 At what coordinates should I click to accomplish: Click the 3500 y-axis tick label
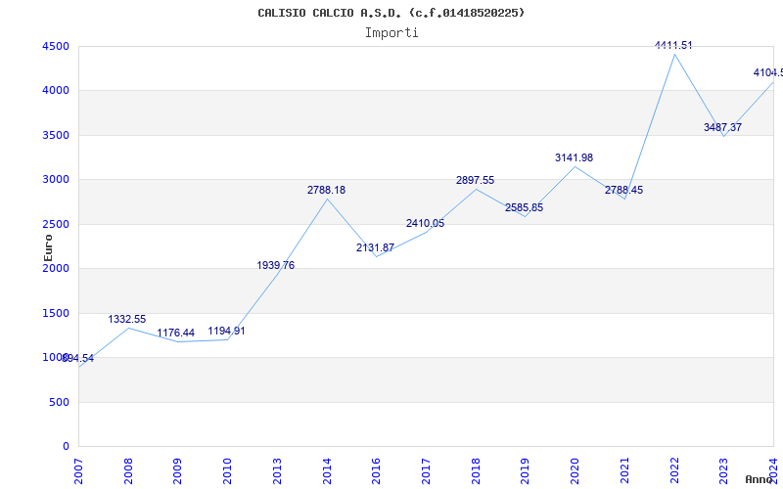[x=56, y=135]
